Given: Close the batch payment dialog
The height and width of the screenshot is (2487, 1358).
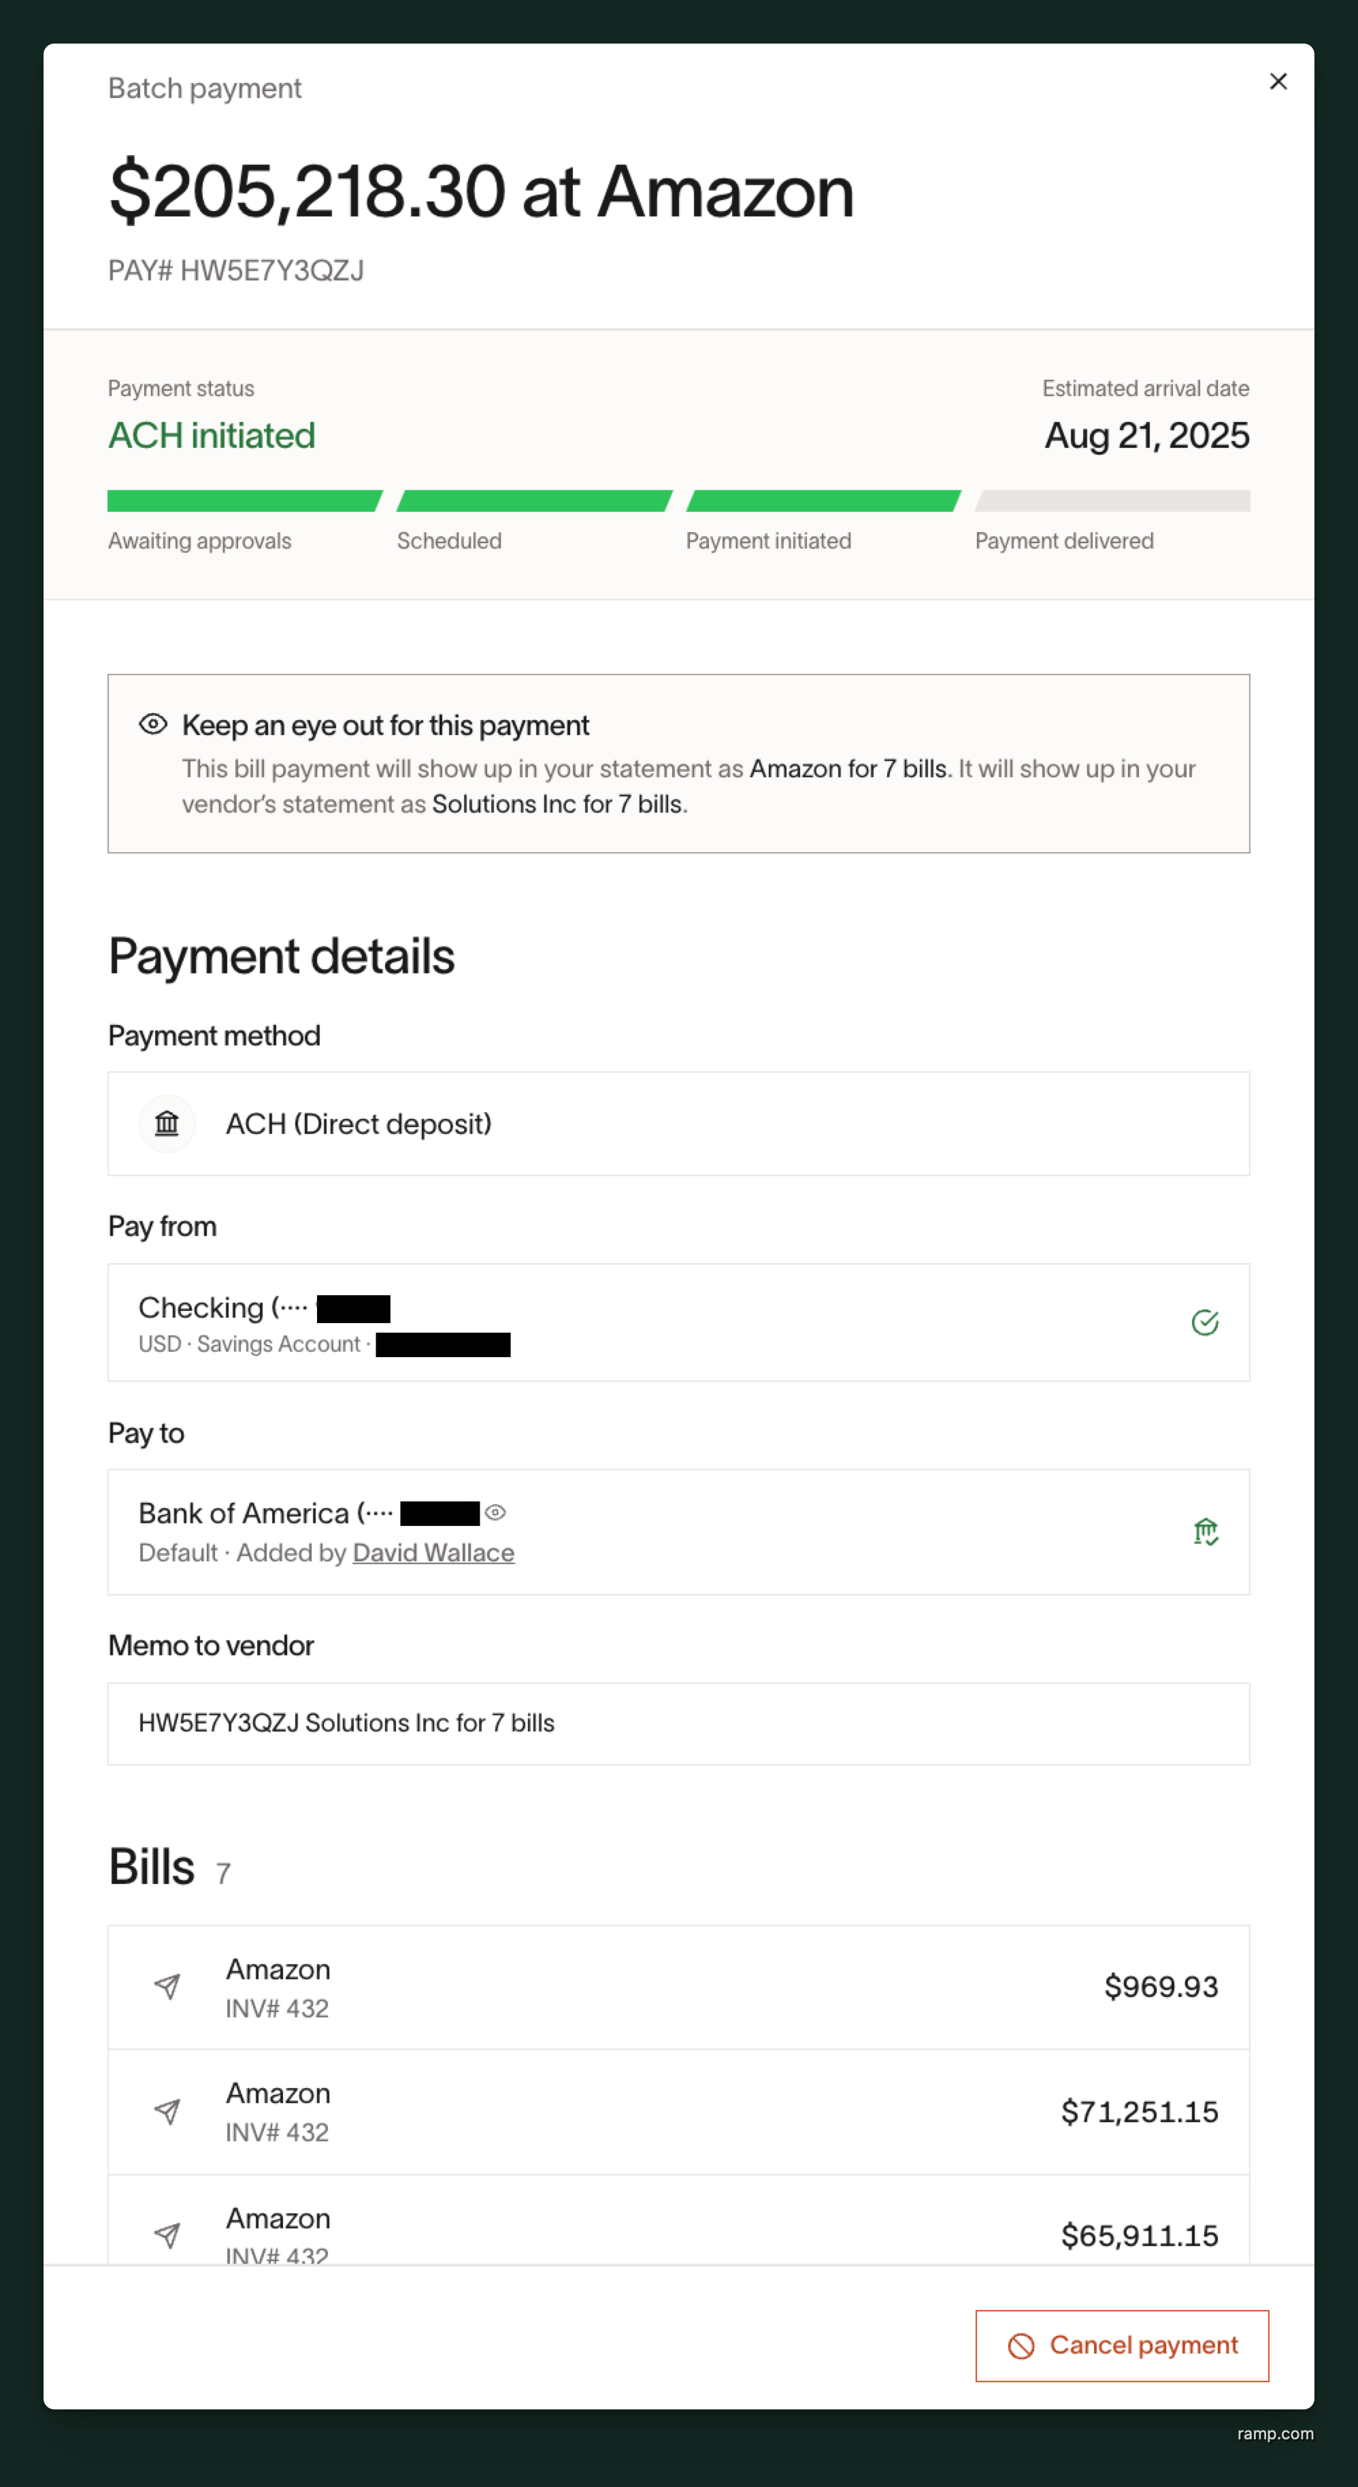Looking at the screenshot, I should click(1278, 81).
